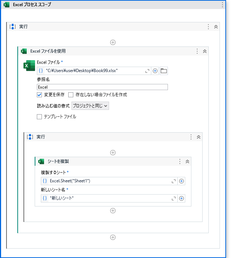This screenshot has height=258, width=234.
Task: Check the テンプレート ファイル checkbox
Action: [39, 117]
